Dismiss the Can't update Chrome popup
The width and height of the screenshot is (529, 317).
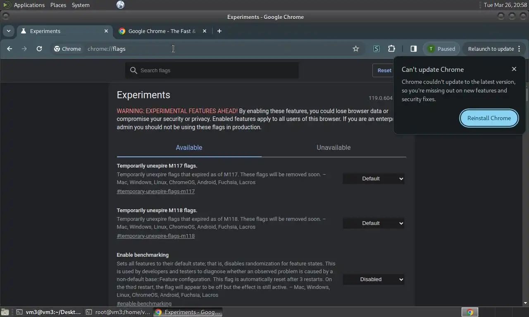point(514,69)
